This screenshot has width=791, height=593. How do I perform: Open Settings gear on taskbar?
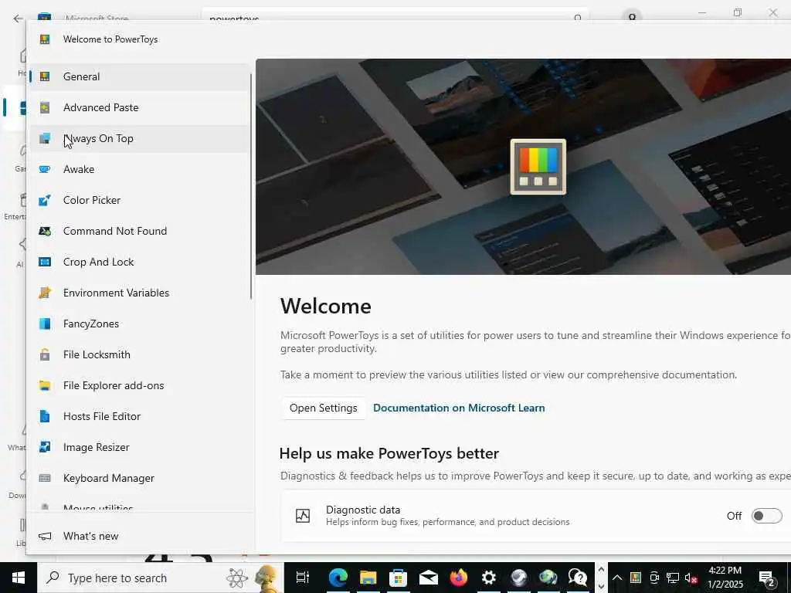tap(488, 578)
